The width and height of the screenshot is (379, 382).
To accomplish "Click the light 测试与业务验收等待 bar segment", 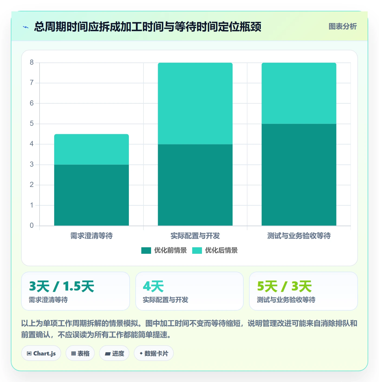I will pyautogui.click(x=299, y=93).
